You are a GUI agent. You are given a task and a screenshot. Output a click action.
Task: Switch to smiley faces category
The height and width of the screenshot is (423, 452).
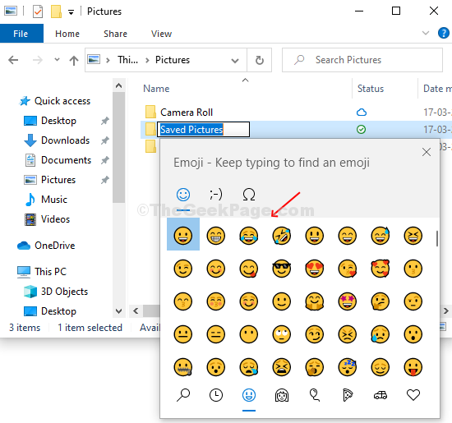click(249, 395)
